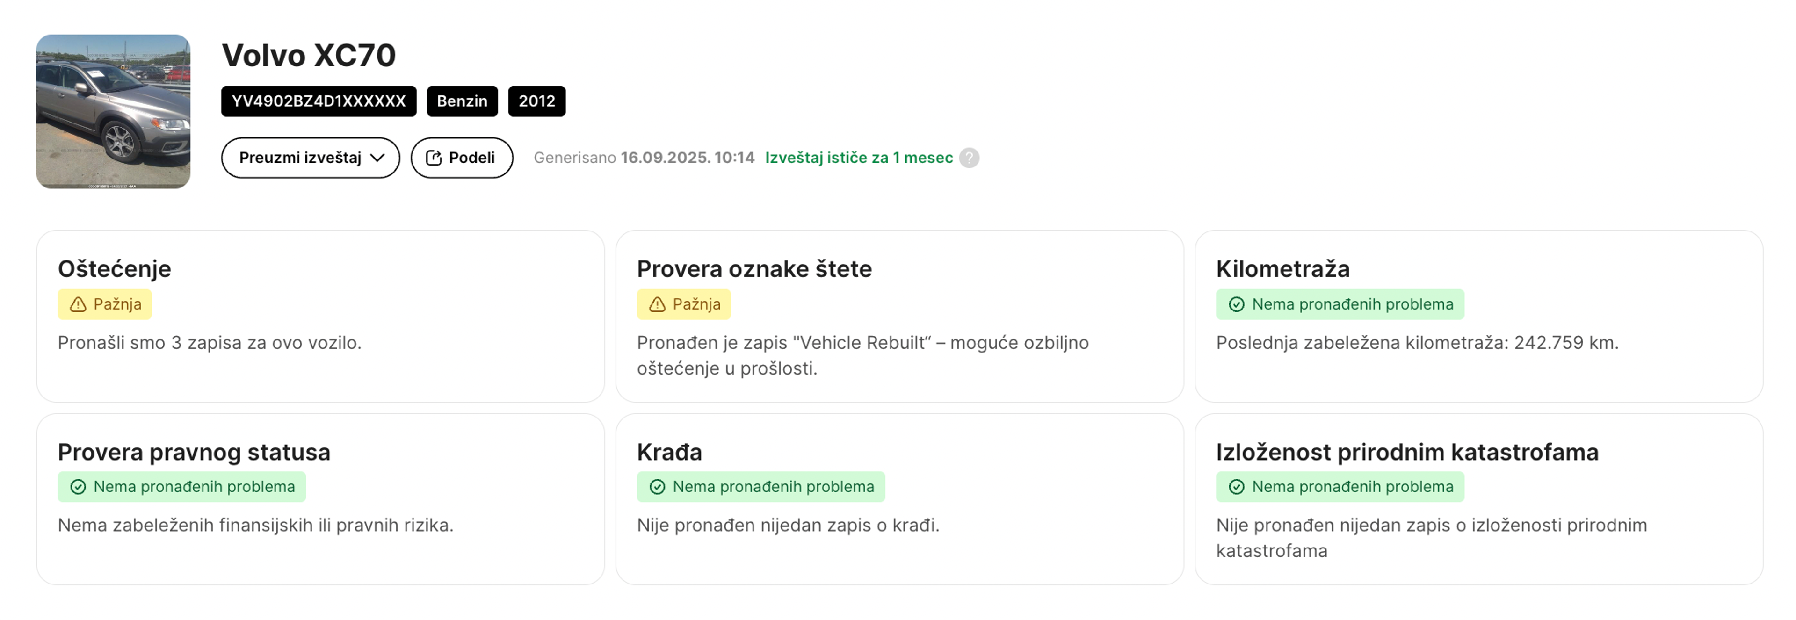The image size is (1796, 620).
Task: Select the Benzin fuel type badge
Action: [462, 101]
